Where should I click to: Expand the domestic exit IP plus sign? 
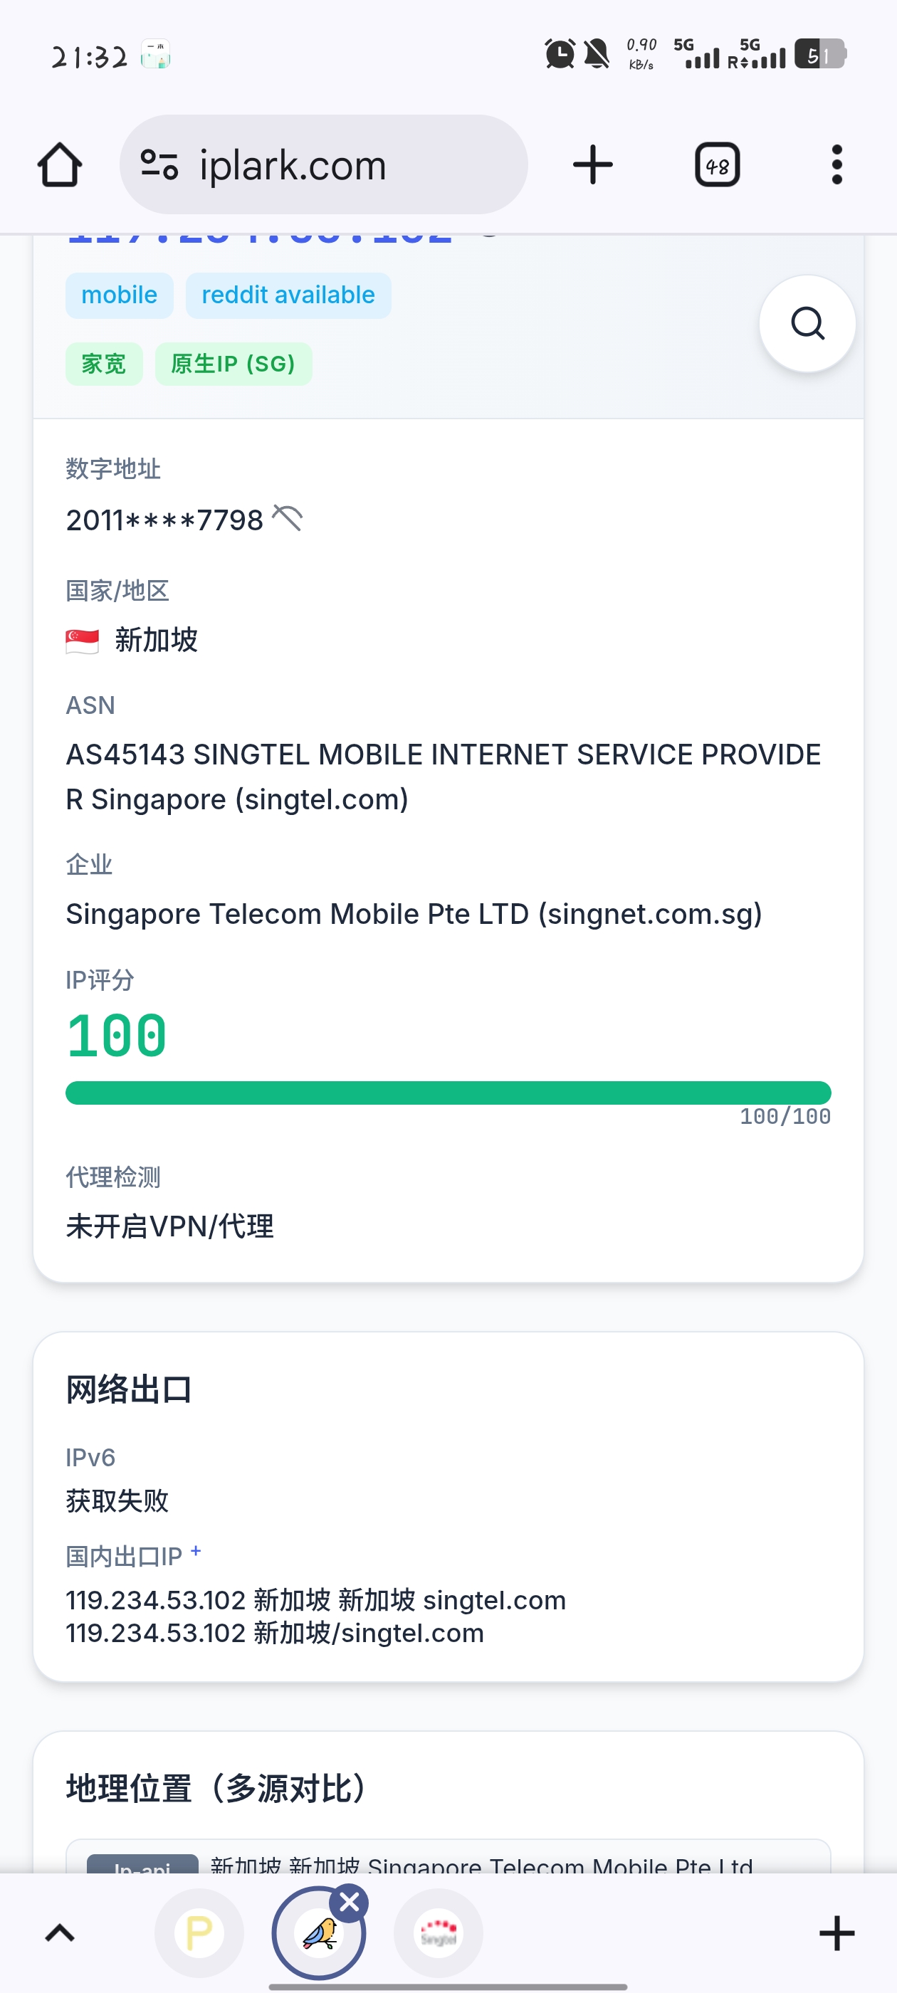click(196, 1550)
